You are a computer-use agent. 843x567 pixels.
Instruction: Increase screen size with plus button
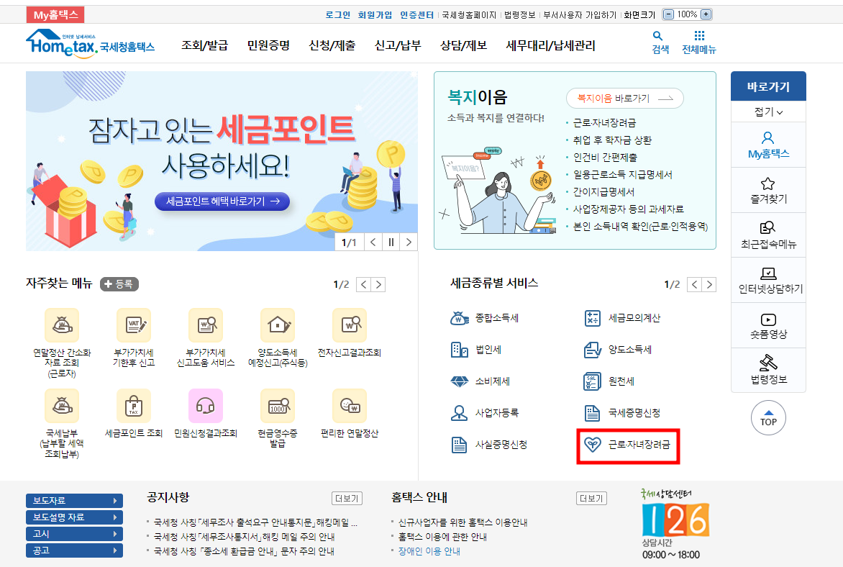tap(706, 14)
